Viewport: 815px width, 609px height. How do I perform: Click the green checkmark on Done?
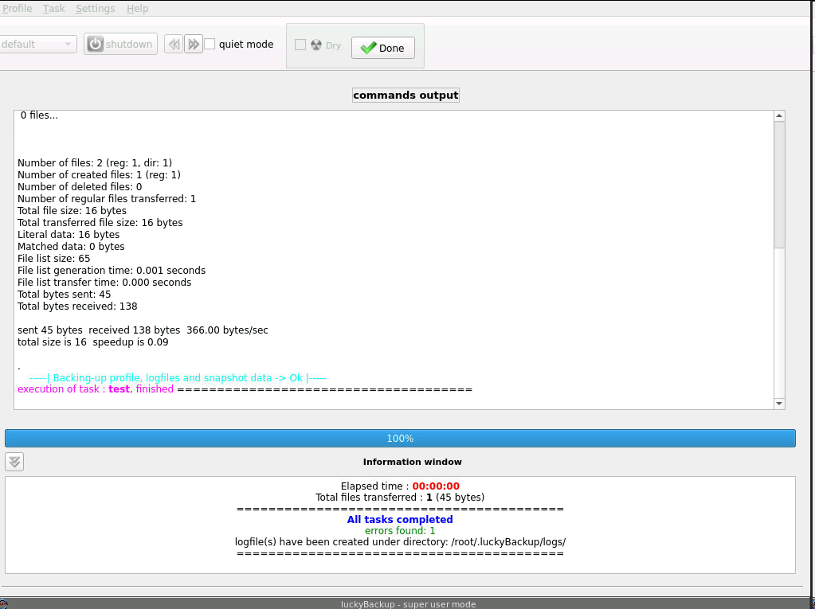pos(368,48)
